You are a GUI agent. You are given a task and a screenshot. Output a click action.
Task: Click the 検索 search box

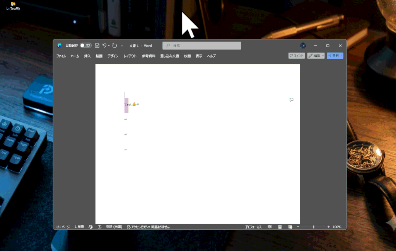pos(202,46)
